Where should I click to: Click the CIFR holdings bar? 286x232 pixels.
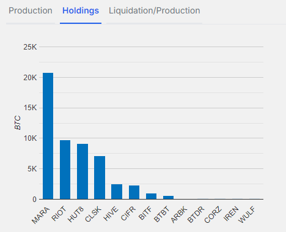pyautogui.click(x=134, y=192)
